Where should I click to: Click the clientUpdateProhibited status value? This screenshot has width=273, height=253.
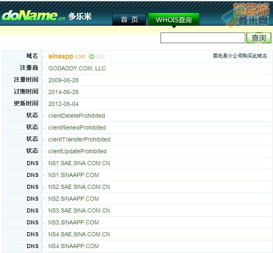pyautogui.click(x=77, y=151)
